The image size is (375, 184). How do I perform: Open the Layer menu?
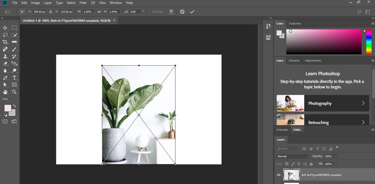coord(48,3)
